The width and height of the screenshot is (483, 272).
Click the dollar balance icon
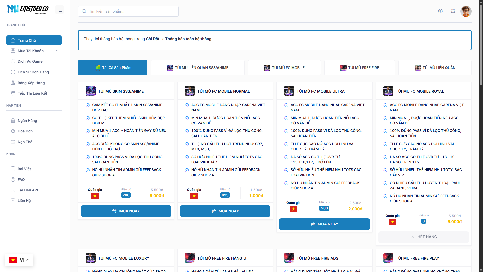[440, 11]
